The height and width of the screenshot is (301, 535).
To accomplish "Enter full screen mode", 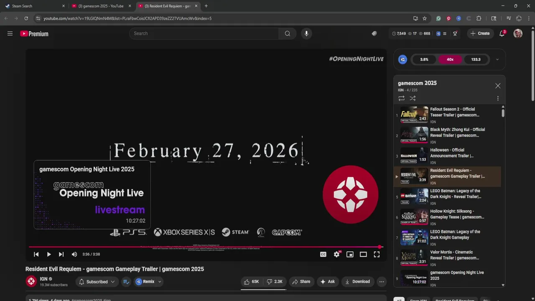I will pos(377,254).
